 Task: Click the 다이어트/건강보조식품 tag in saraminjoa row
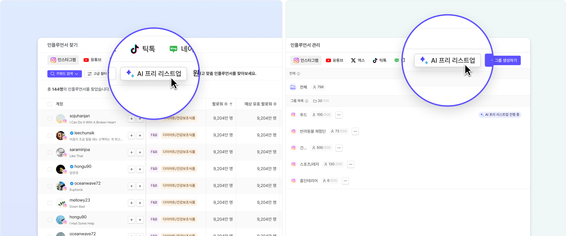[179, 152]
